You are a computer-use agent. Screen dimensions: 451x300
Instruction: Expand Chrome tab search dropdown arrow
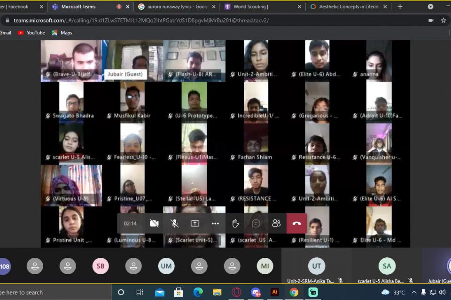point(430,7)
